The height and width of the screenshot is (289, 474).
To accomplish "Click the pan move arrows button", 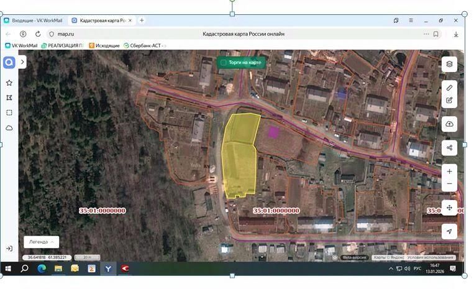I will coord(449,208).
